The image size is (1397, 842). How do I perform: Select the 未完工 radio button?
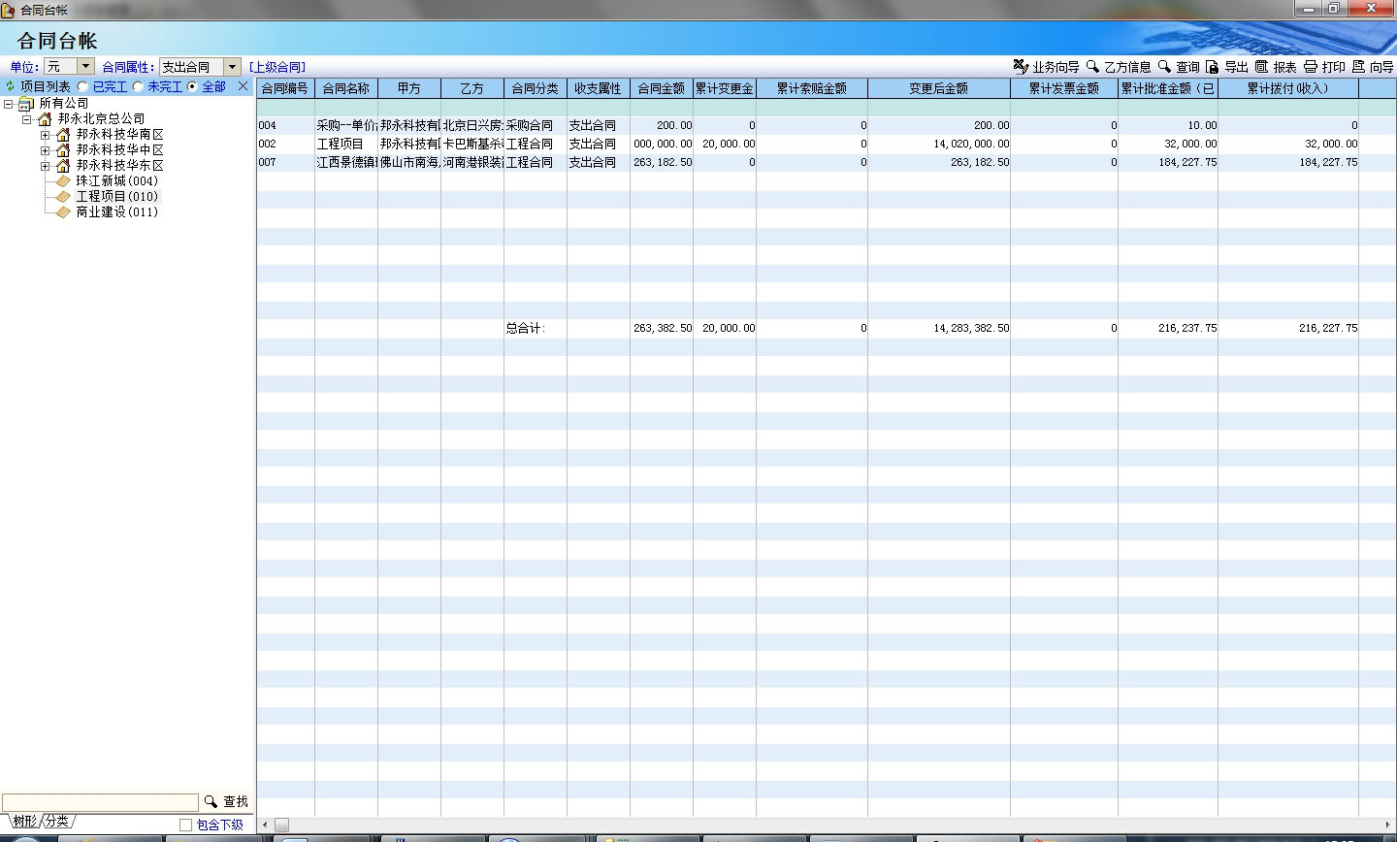click(x=138, y=86)
